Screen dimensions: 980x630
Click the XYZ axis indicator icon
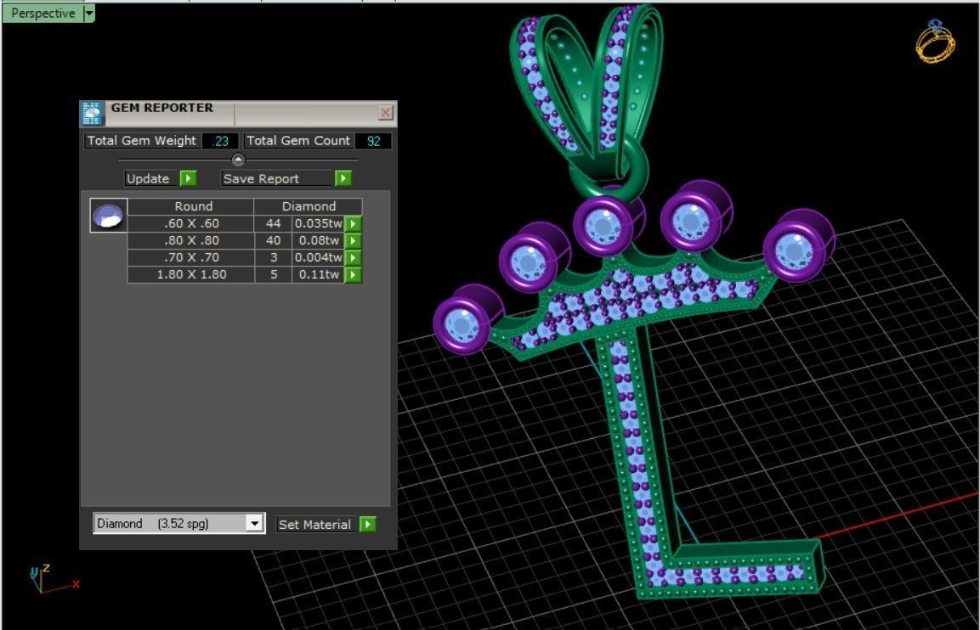[x=53, y=579]
